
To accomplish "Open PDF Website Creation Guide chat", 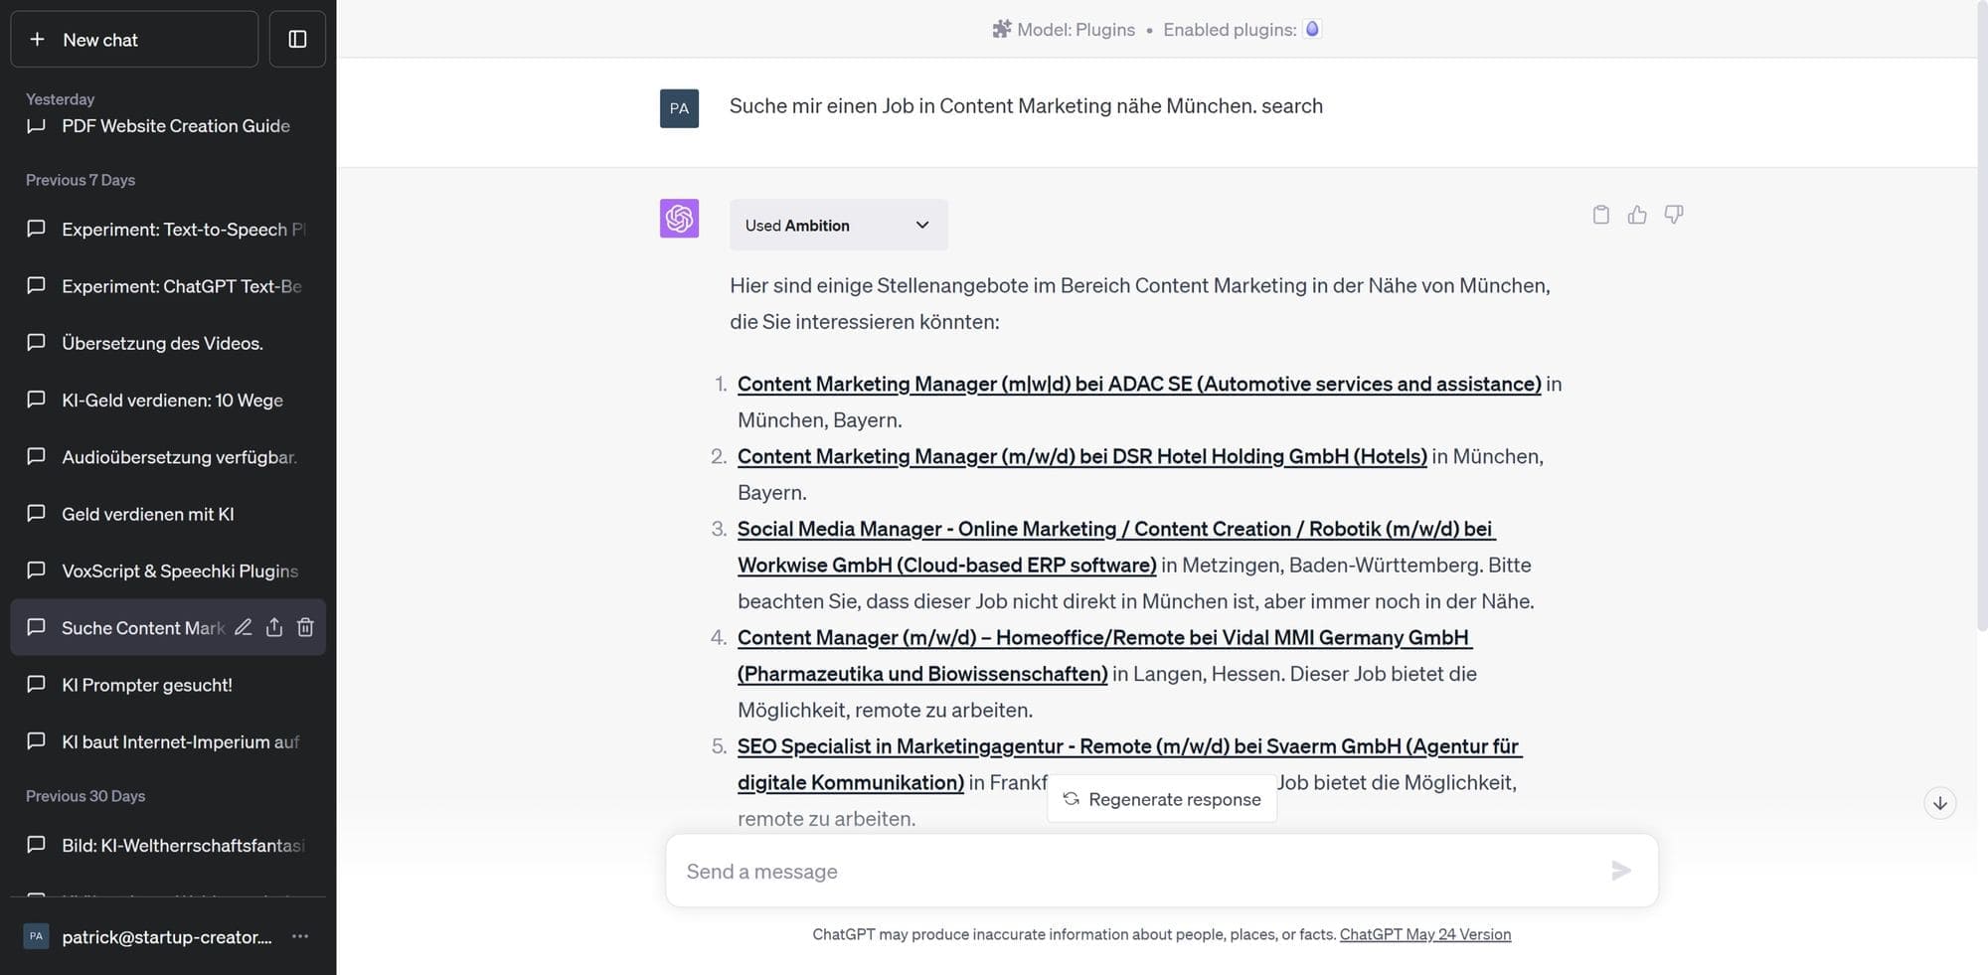I will pos(168,126).
